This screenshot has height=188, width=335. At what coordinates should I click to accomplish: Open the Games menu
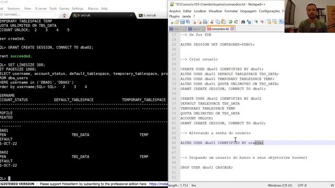(x=64, y=8)
